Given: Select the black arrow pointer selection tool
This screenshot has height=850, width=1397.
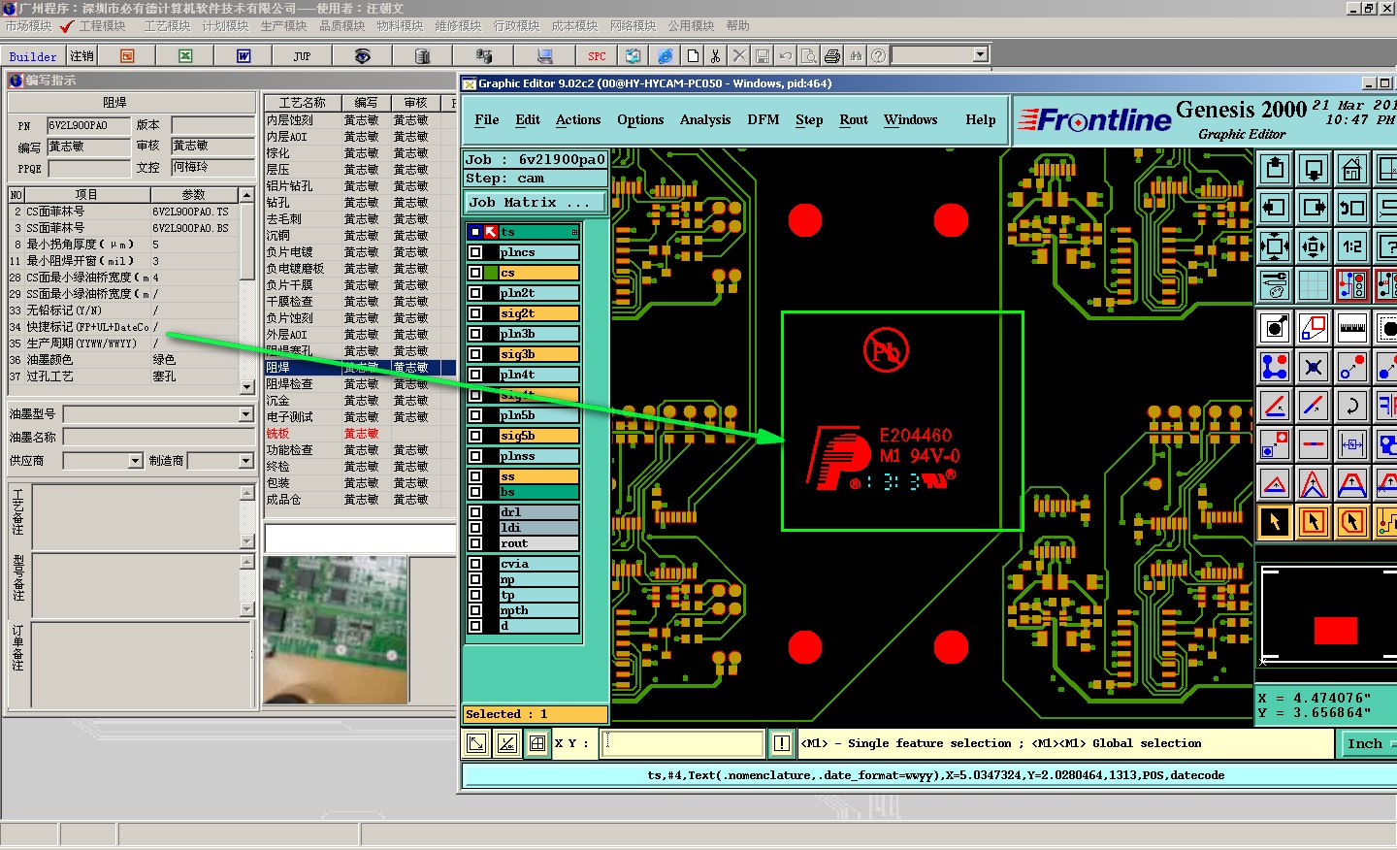Looking at the screenshot, I should 1275,522.
